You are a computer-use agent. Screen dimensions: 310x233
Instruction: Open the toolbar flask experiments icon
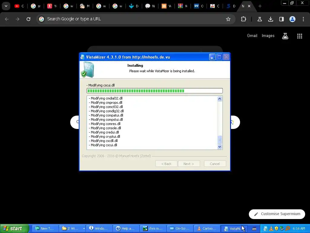coord(259,19)
